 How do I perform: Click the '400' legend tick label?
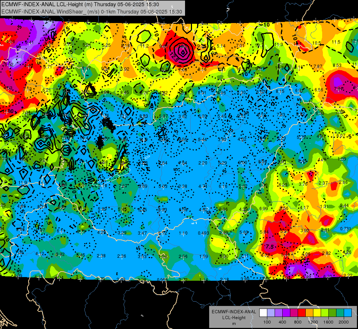282,322
